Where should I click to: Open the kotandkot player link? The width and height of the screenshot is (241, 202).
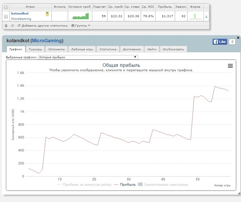20,13
